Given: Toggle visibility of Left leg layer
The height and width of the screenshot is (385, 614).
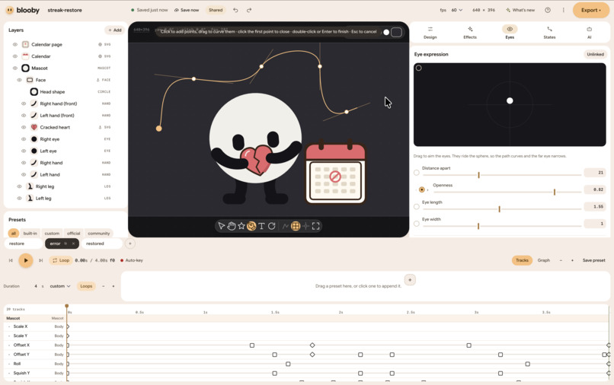Looking at the screenshot, I should [x=19, y=199].
